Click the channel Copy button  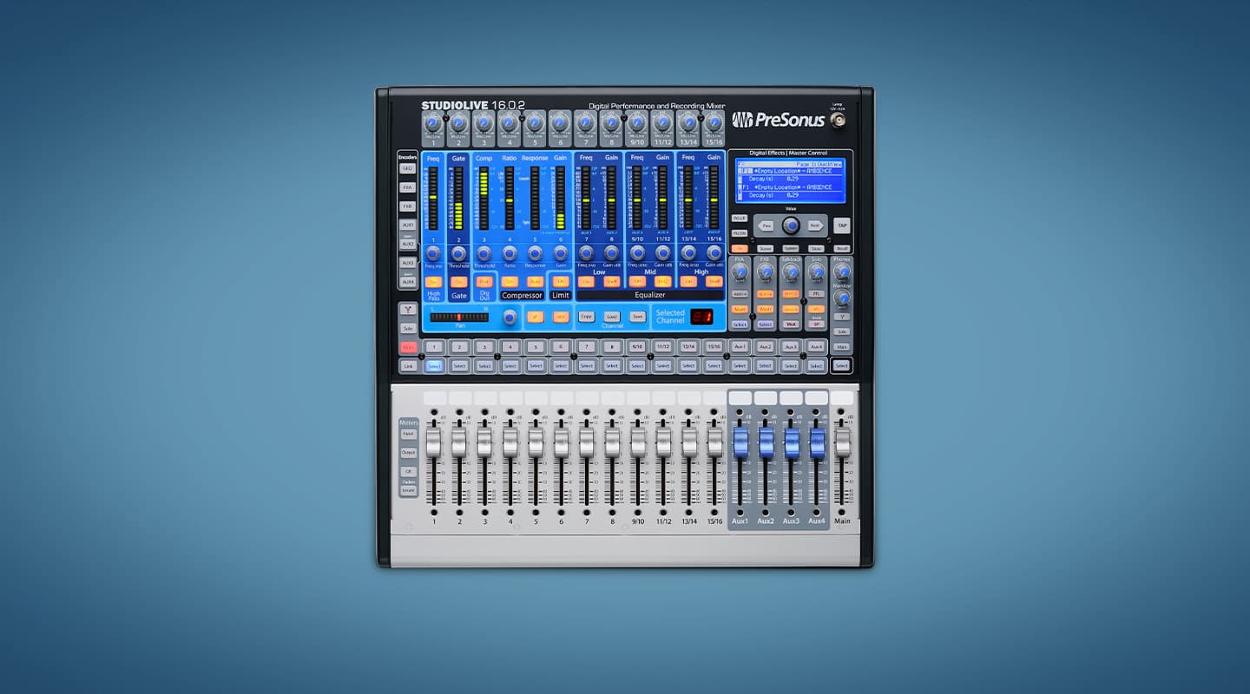click(x=586, y=317)
